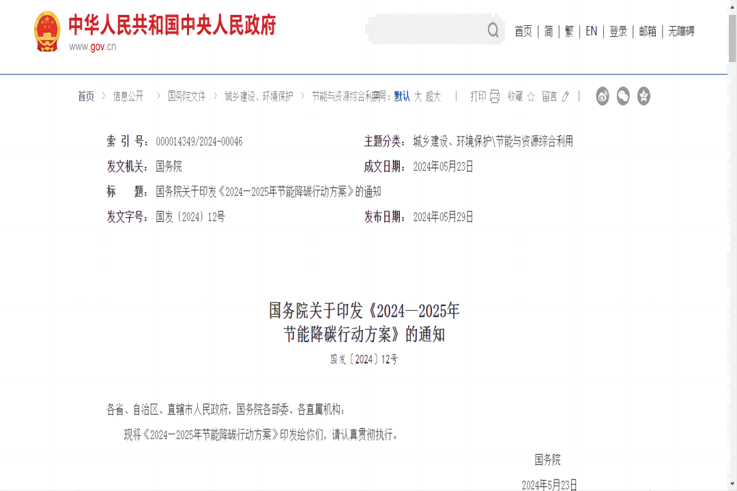Open the EN English version
This screenshot has width=737, height=491.
(x=591, y=31)
